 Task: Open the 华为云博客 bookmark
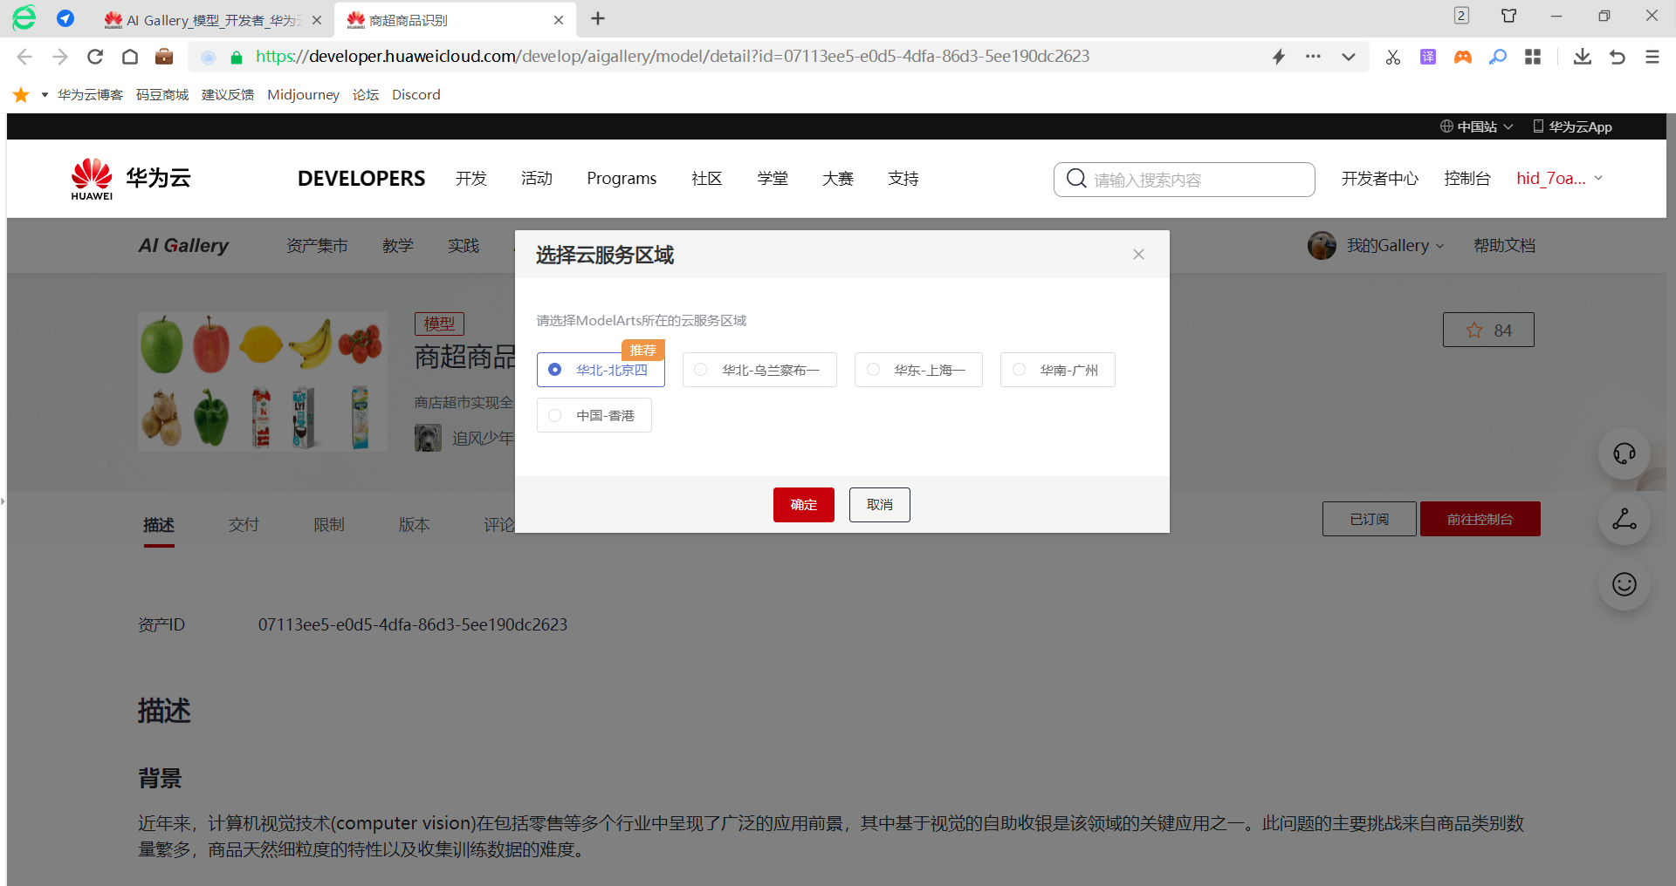tap(90, 95)
